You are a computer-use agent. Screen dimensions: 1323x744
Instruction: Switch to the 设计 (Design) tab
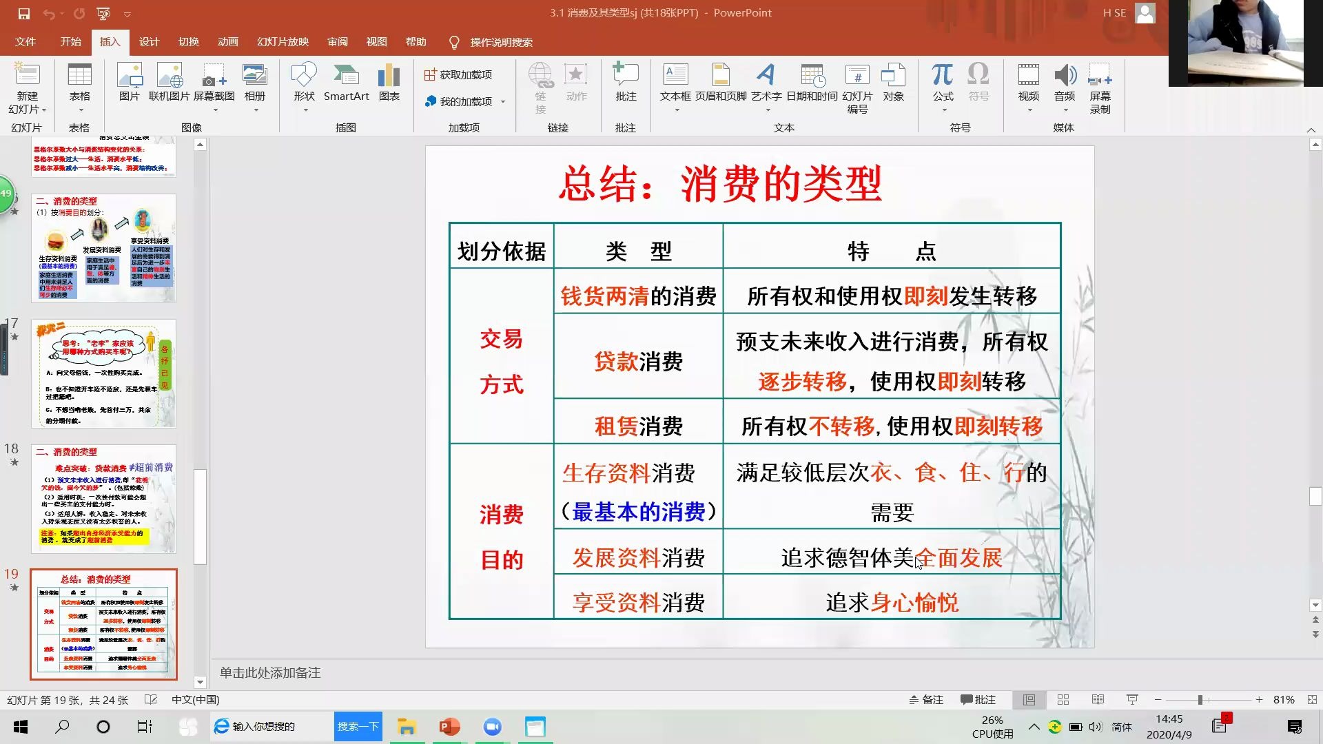(149, 42)
